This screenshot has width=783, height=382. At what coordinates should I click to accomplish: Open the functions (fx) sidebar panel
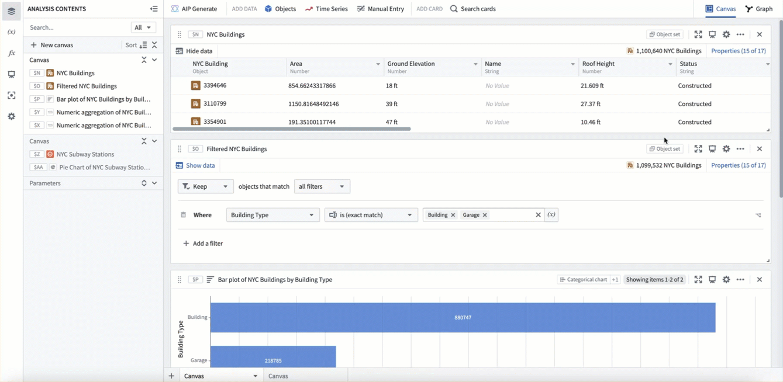pos(11,53)
